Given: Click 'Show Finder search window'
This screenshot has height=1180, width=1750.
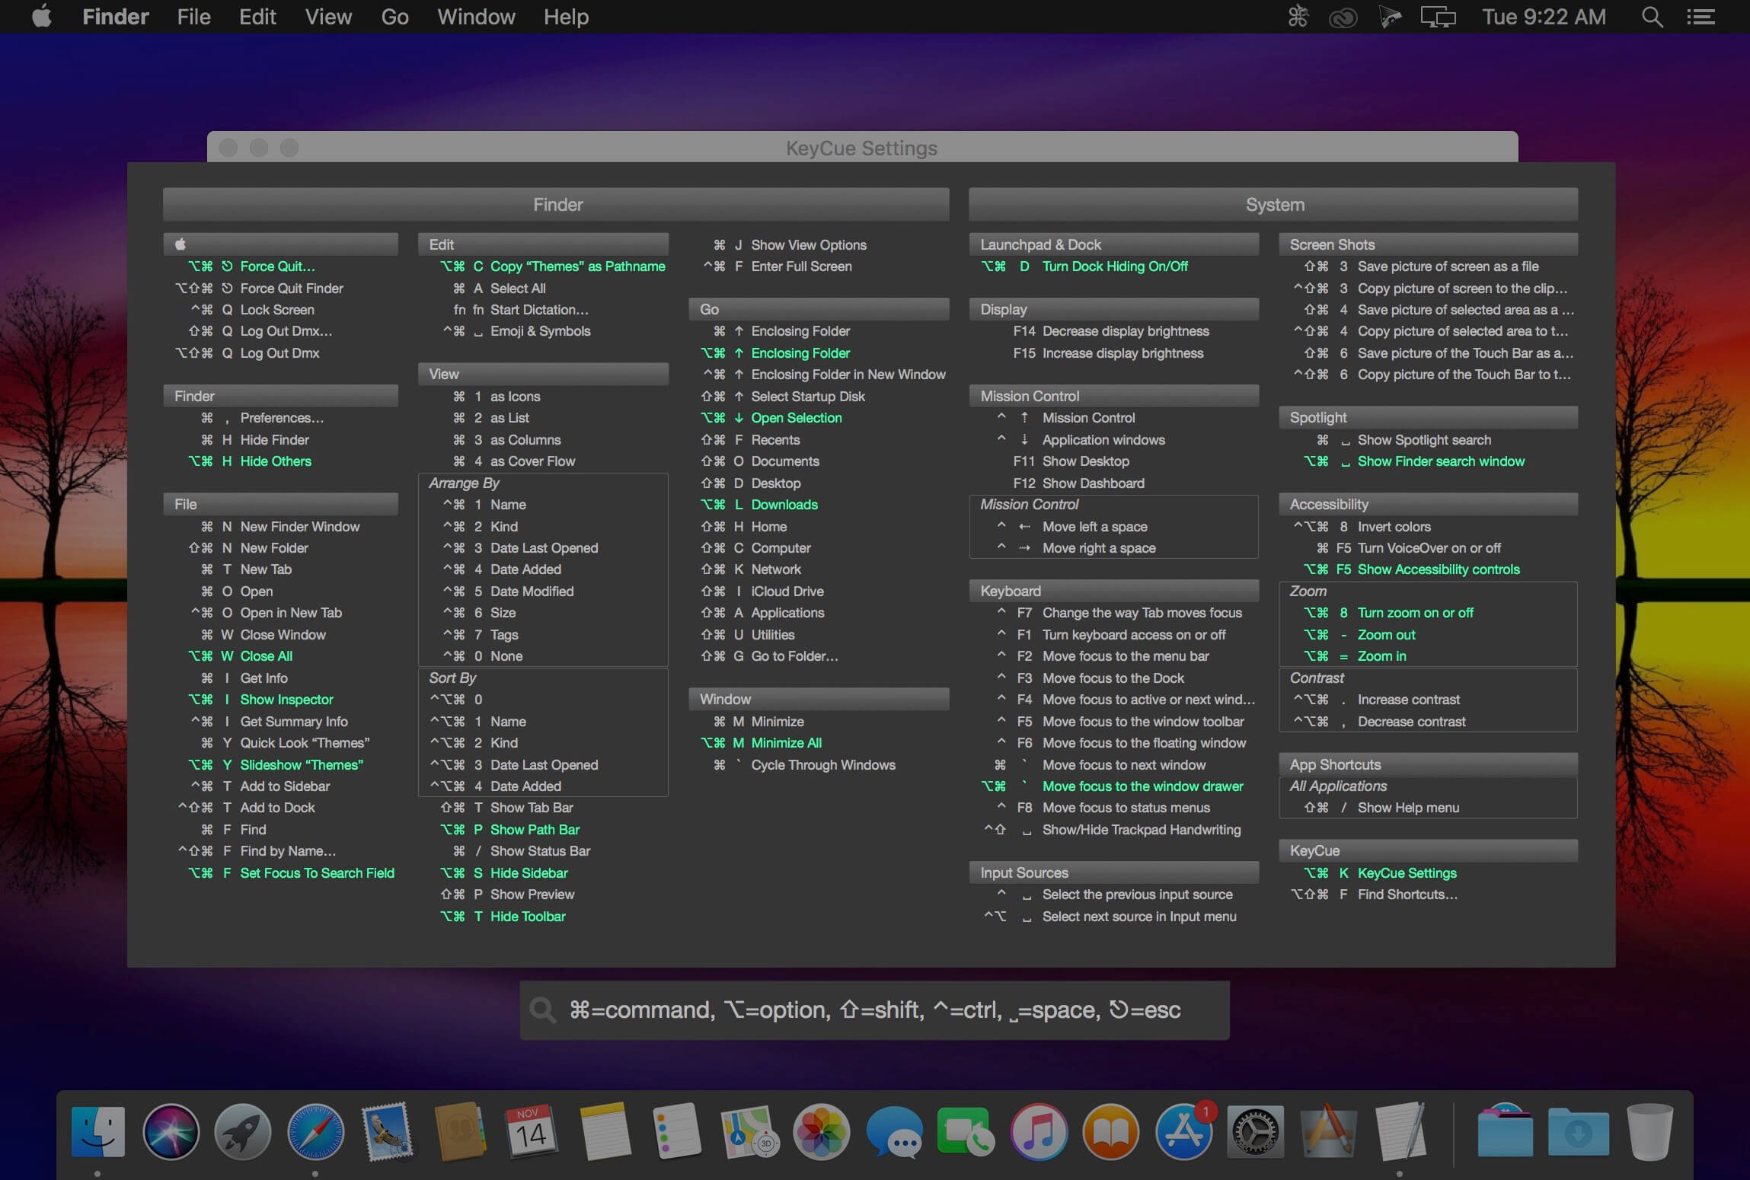Looking at the screenshot, I should pyautogui.click(x=1442, y=461).
